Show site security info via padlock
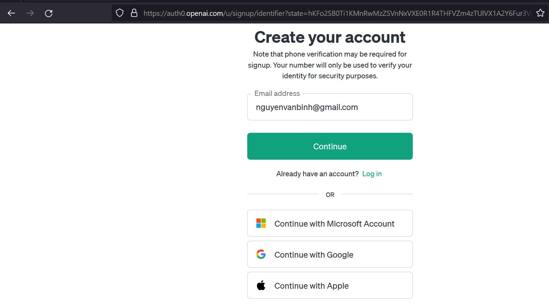The width and height of the screenshot is (549, 308). (134, 13)
